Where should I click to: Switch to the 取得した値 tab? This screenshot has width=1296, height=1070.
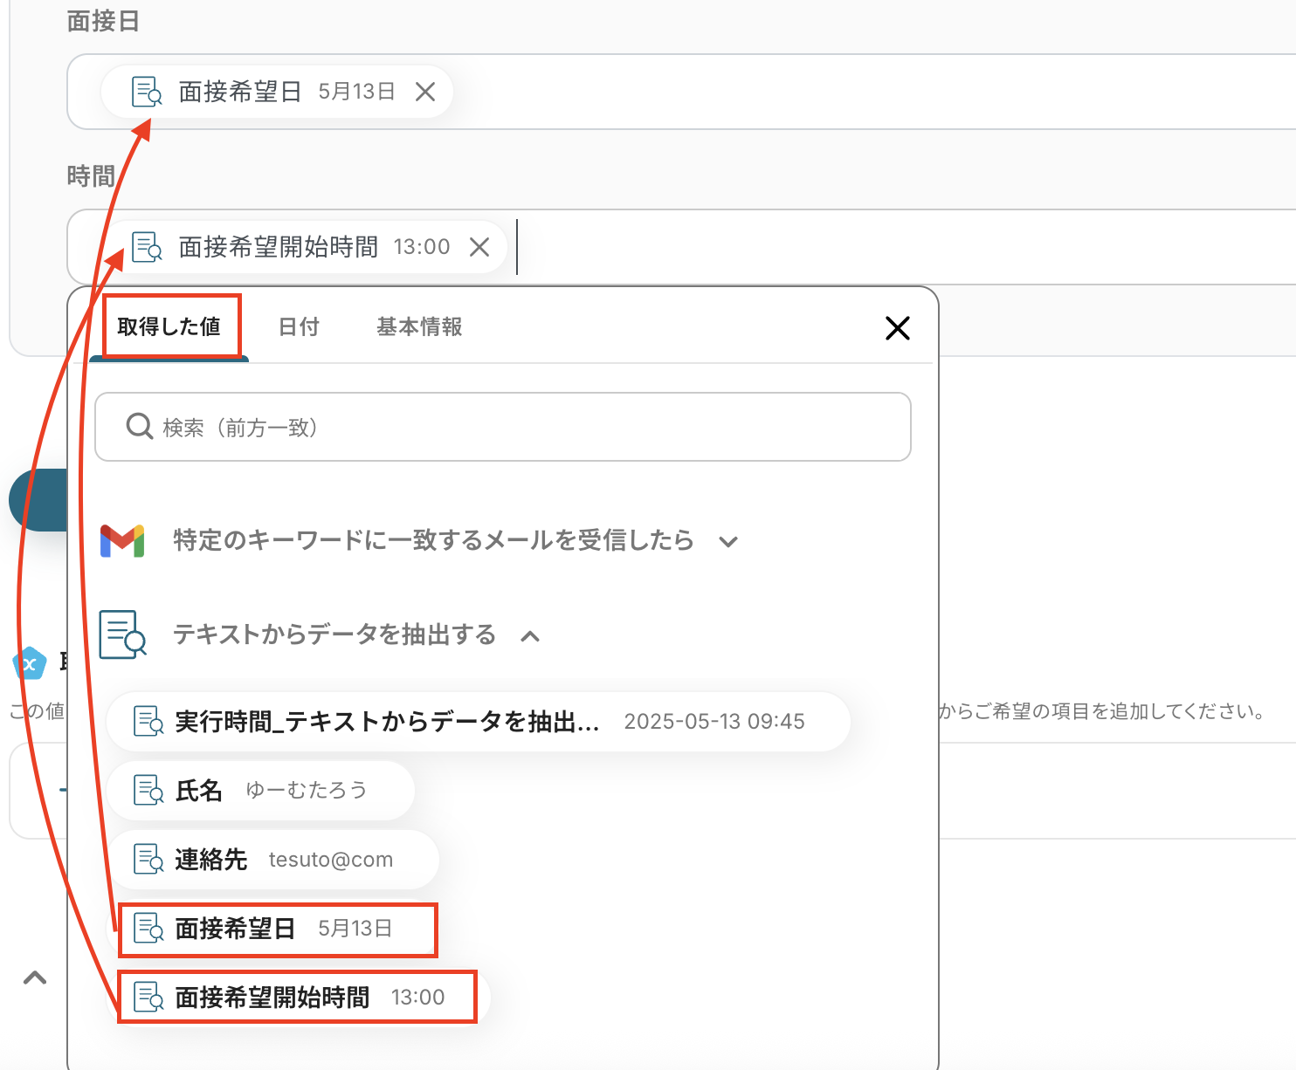(x=169, y=327)
